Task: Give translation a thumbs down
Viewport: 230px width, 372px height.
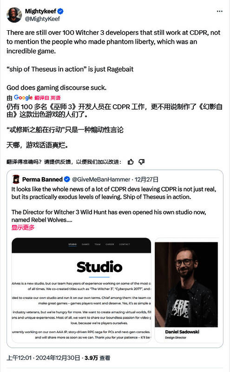Action: pos(142,162)
